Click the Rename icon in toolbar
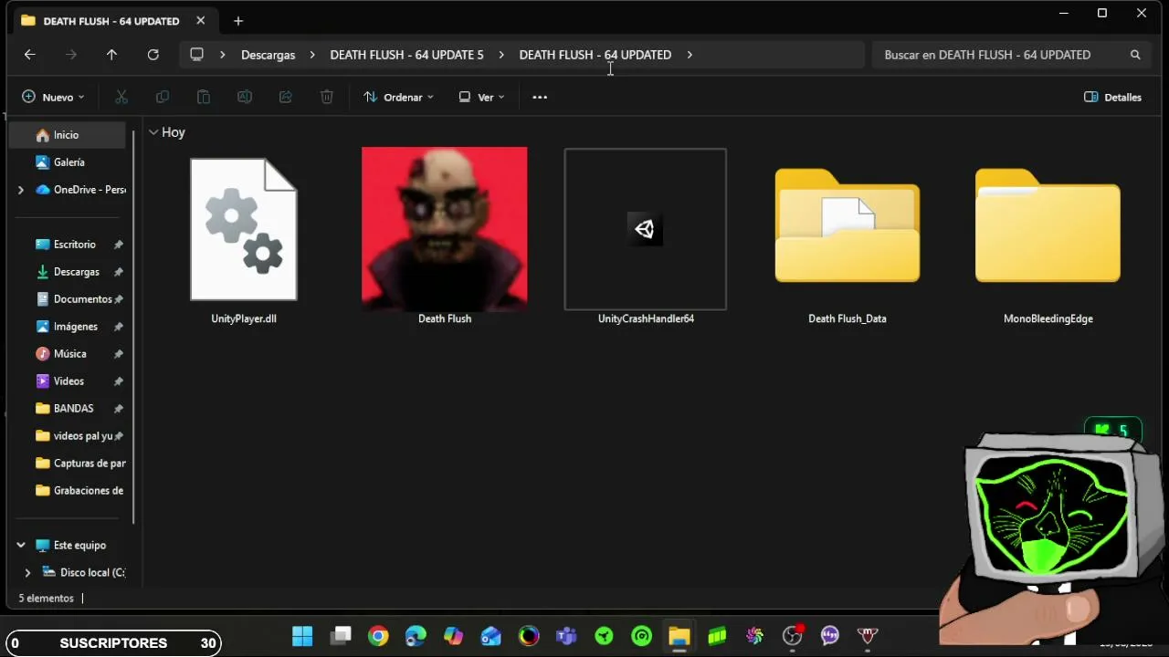Screen dimensions: 1169x657 (245, 97)
